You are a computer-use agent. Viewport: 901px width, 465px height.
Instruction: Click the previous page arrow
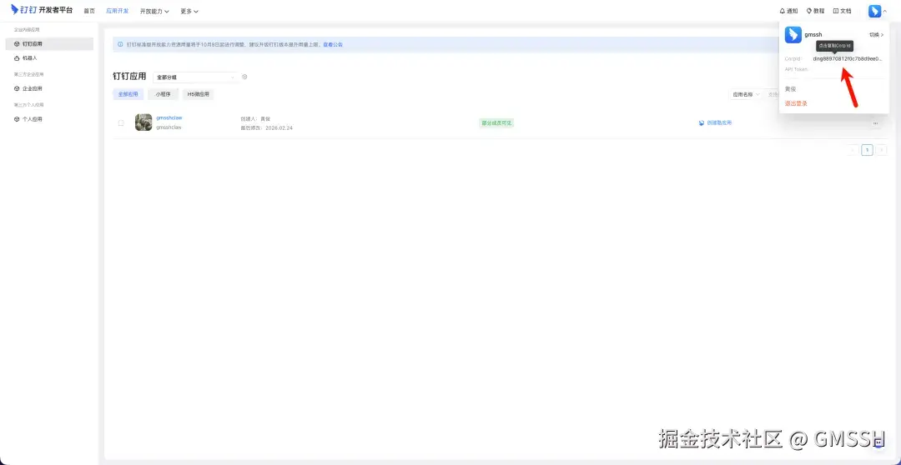853,150
